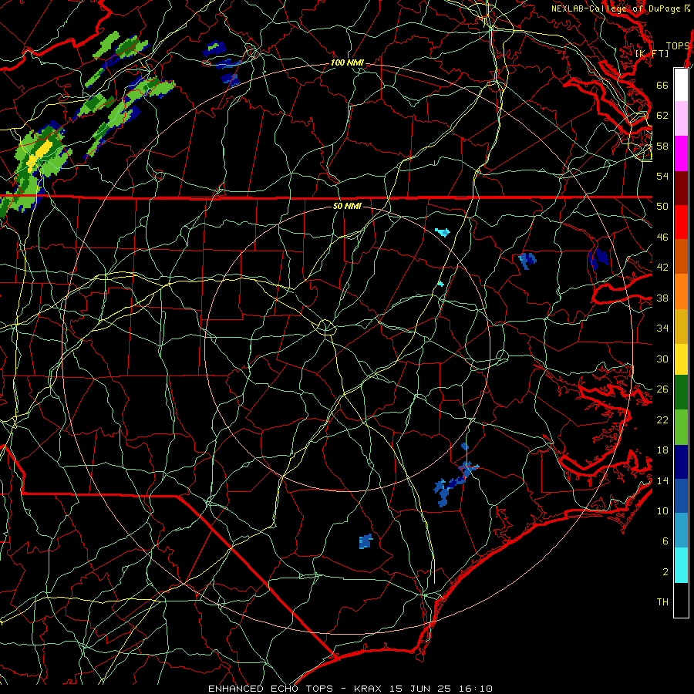Click the legend value "26"

(662, 389)
